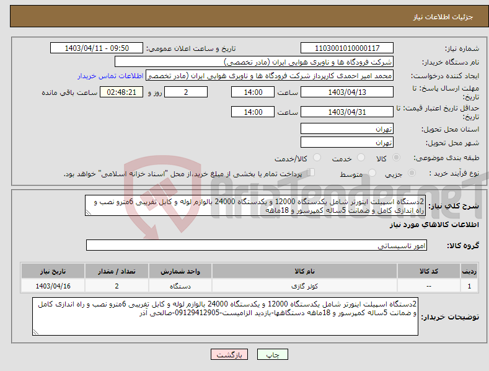
Task: Click the ایجاد کننده درخواست label
Action: pyautogui.click(x=445, y=76)
